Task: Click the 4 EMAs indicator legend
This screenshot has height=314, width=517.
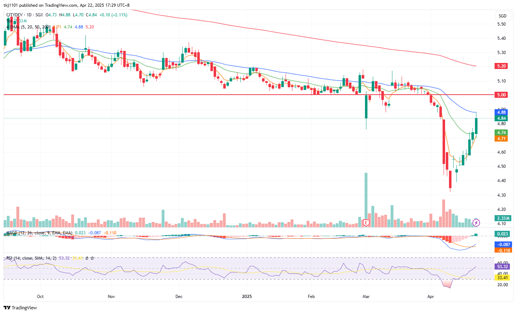Action: click(28, 27)
